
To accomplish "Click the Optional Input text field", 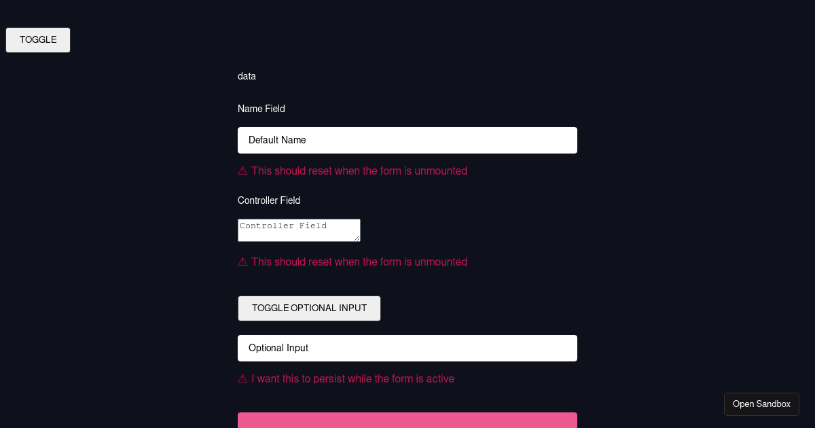I will [407, 348].
